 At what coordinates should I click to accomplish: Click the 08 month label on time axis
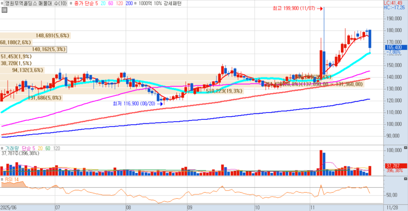[129, 208]
